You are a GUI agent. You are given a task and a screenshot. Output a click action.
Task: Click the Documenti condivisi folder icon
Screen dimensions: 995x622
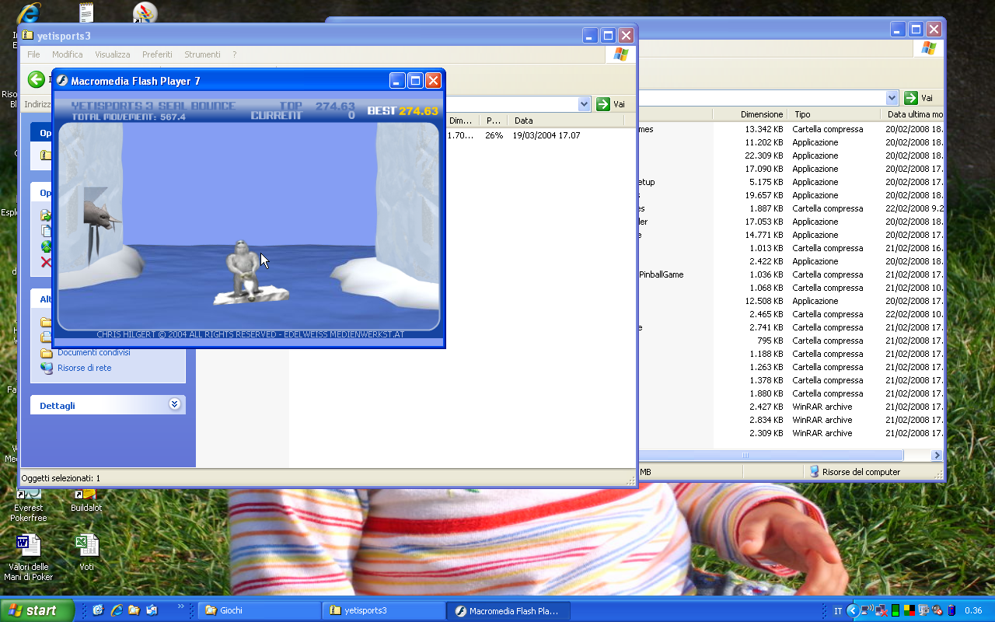(47, 353)
